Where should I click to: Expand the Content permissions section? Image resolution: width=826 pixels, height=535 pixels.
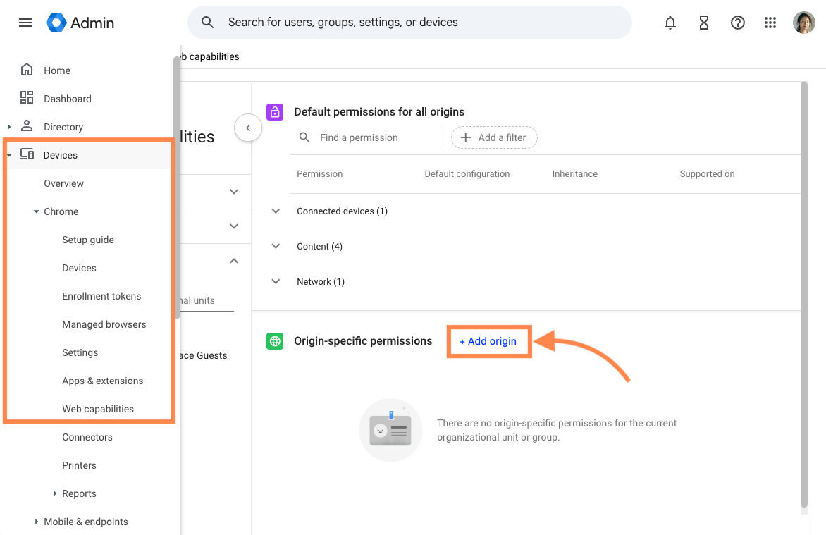tap(275, 246)
